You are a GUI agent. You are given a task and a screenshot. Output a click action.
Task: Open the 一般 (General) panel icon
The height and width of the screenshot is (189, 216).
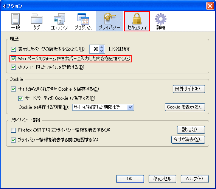[x=16, y=19]
